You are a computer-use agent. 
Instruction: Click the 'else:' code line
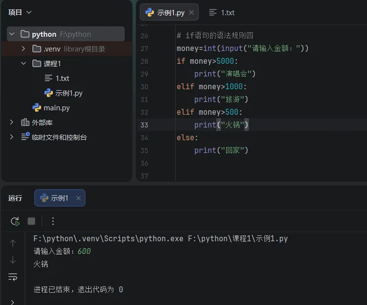(187, 137)
